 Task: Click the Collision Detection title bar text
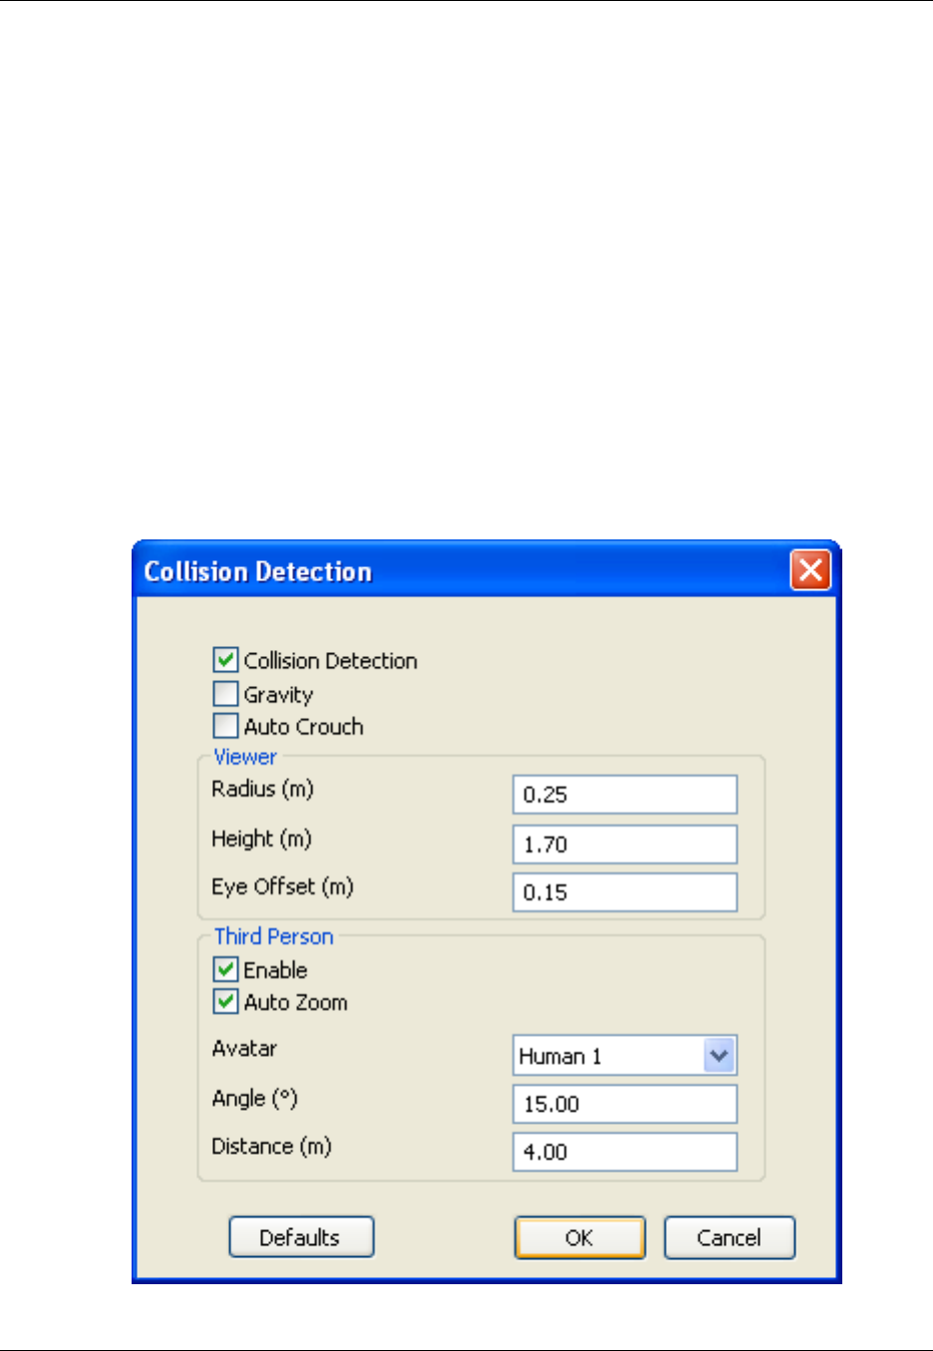point(258,571)
